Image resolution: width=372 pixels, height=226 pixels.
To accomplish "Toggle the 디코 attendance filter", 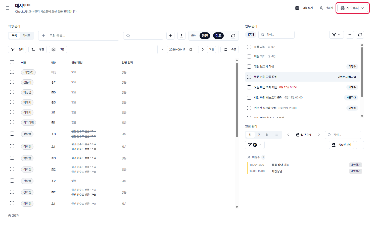I will 218,36.
